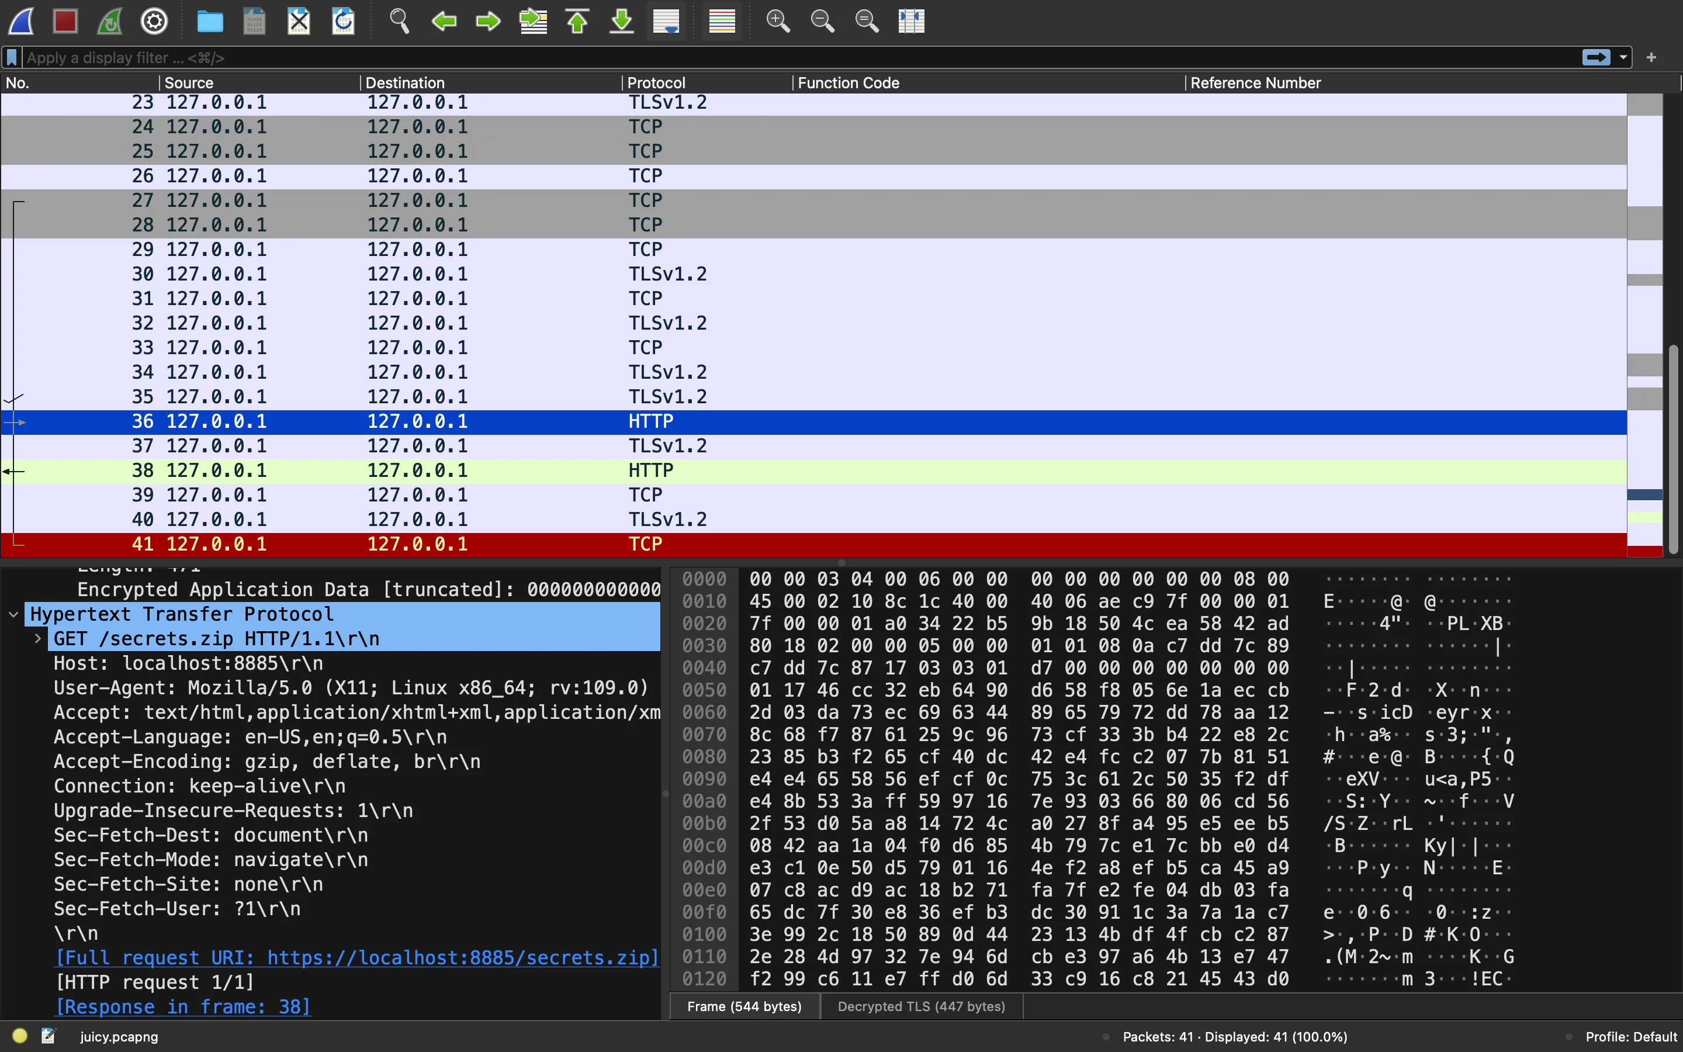1683x1052 pixels.
Task: Select packet 26 TCP row
Action: (x=813, y=176)
